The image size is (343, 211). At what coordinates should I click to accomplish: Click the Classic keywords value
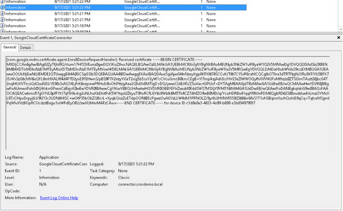(124, 178)
